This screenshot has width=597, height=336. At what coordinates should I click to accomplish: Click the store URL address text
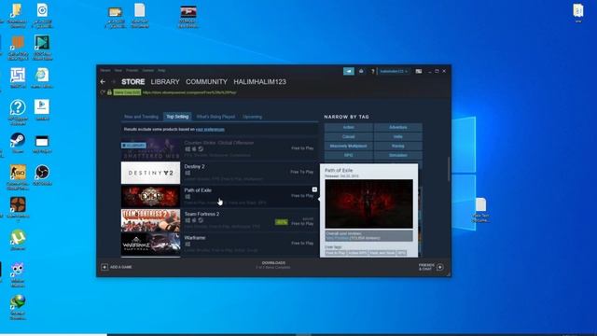(189, 92)
